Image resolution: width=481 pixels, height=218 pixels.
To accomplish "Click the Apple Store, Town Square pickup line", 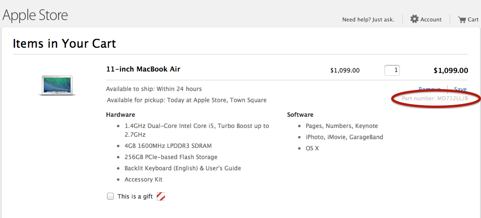I will (187, 100).
